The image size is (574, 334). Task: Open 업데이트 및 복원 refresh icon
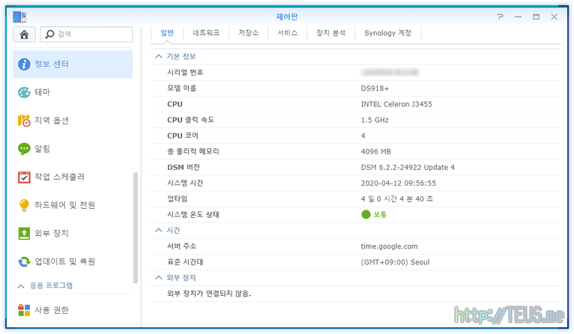point(24,261)
